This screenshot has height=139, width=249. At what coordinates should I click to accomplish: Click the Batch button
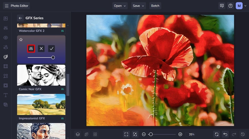(155, 6)
